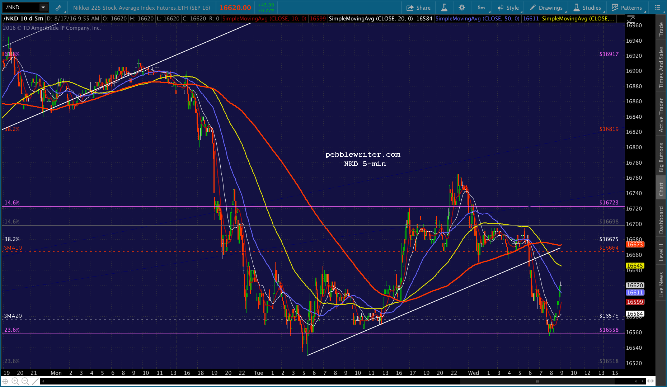Image resolution: width=667 pixels, height=387 pixels.
Task: Open chart settings gear icon
Action: (x=462, y=8)
